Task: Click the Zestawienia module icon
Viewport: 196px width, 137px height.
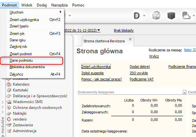Action: [9, 125]
